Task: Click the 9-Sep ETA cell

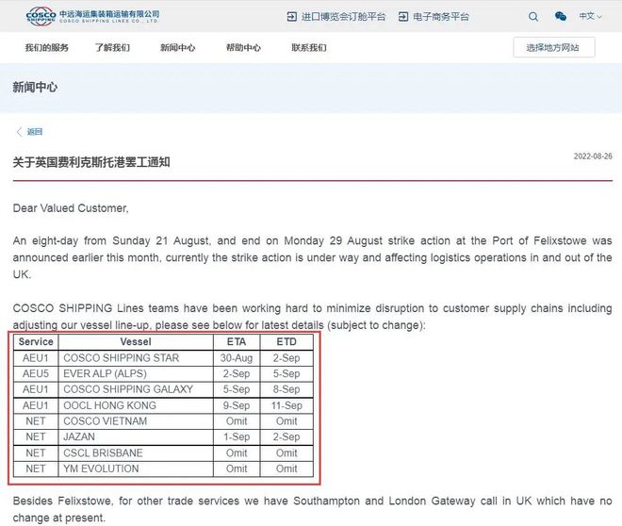Action: click(237, 405)
